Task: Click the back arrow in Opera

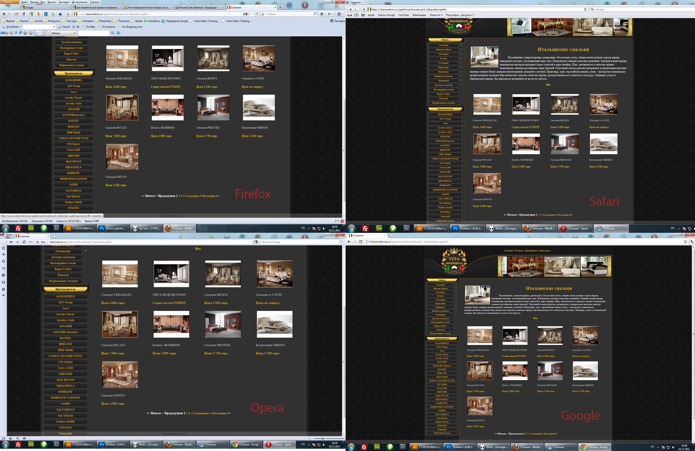Action: point(11,242)
